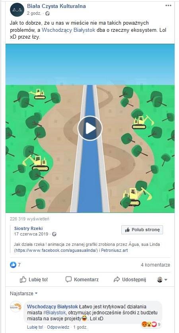Open the Biała Czysta Kulturalna page name
Image resolution: width=179 pixels, height=333 pixels.
(x=56, y=6)
